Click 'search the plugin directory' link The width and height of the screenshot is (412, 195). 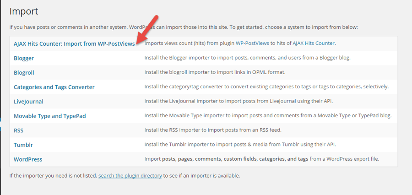pyautogui.click(x=130, y=175)
